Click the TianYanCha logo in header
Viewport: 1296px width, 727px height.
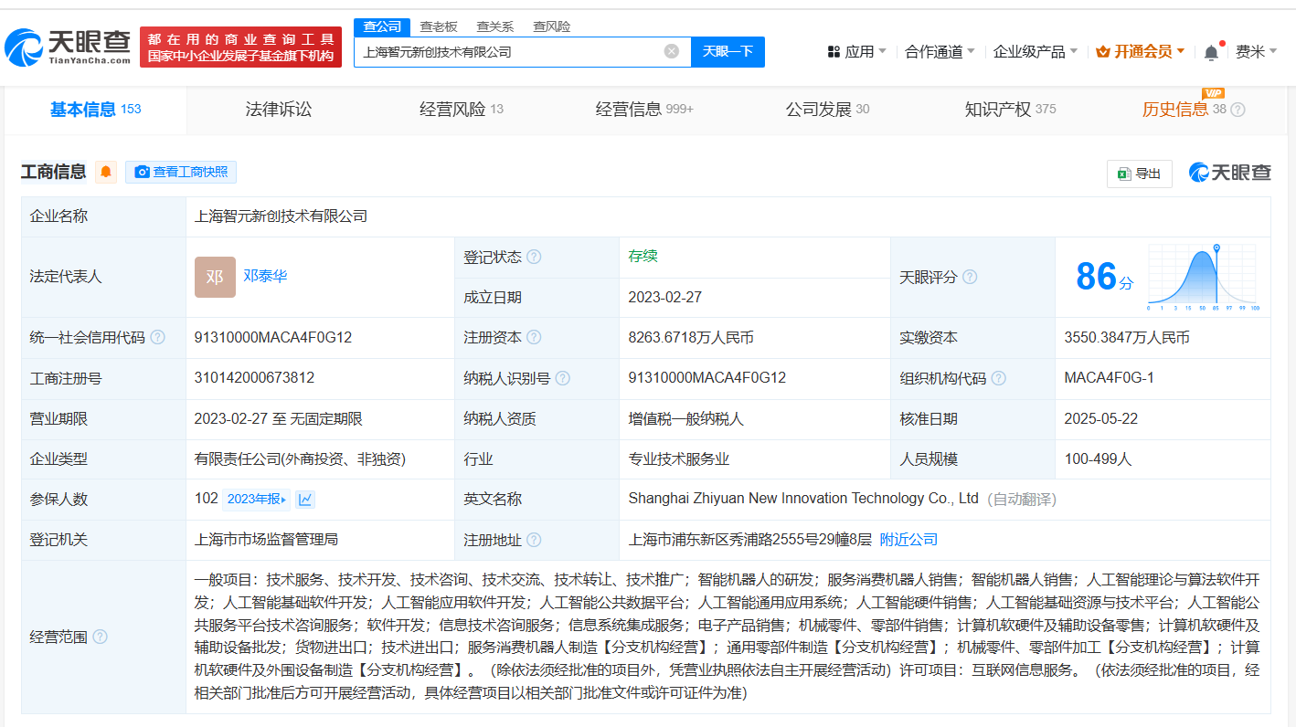pos(69,47)
